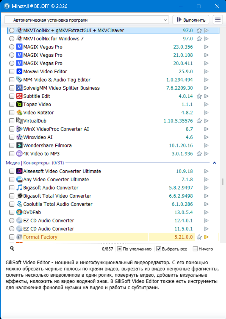The height and width of the screenshot is (319, 226).
Task: Click the MP4 Video & Audio Tag Editor icon
Action: pyautogui.click(x=19, y=80)
